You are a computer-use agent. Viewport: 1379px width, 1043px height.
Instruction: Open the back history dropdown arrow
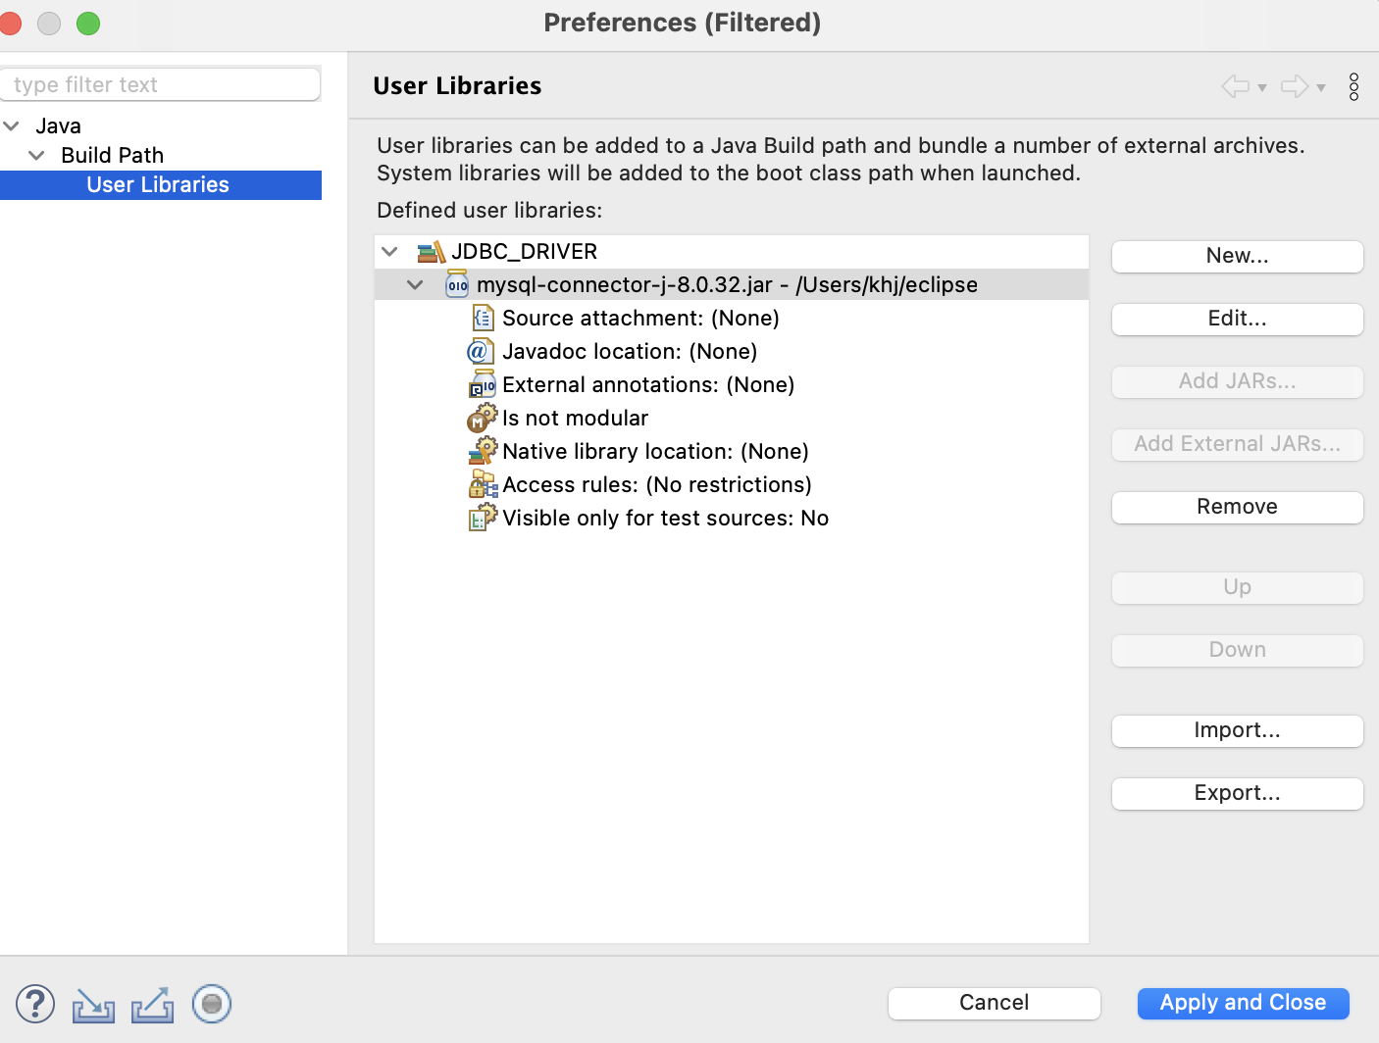coord(1262,88)
